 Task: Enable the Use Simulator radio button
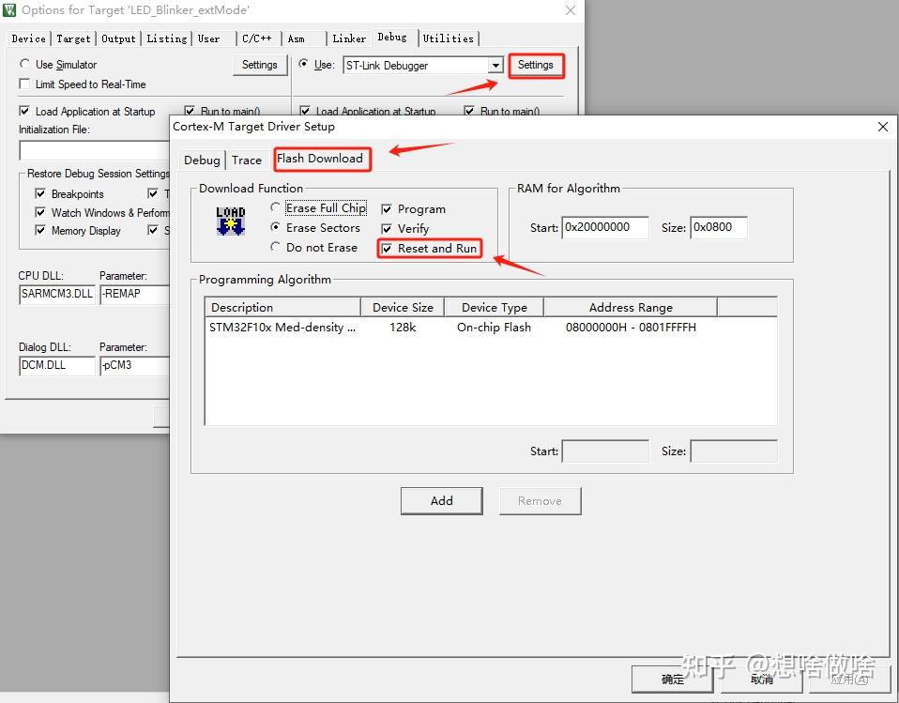point(23,65)
